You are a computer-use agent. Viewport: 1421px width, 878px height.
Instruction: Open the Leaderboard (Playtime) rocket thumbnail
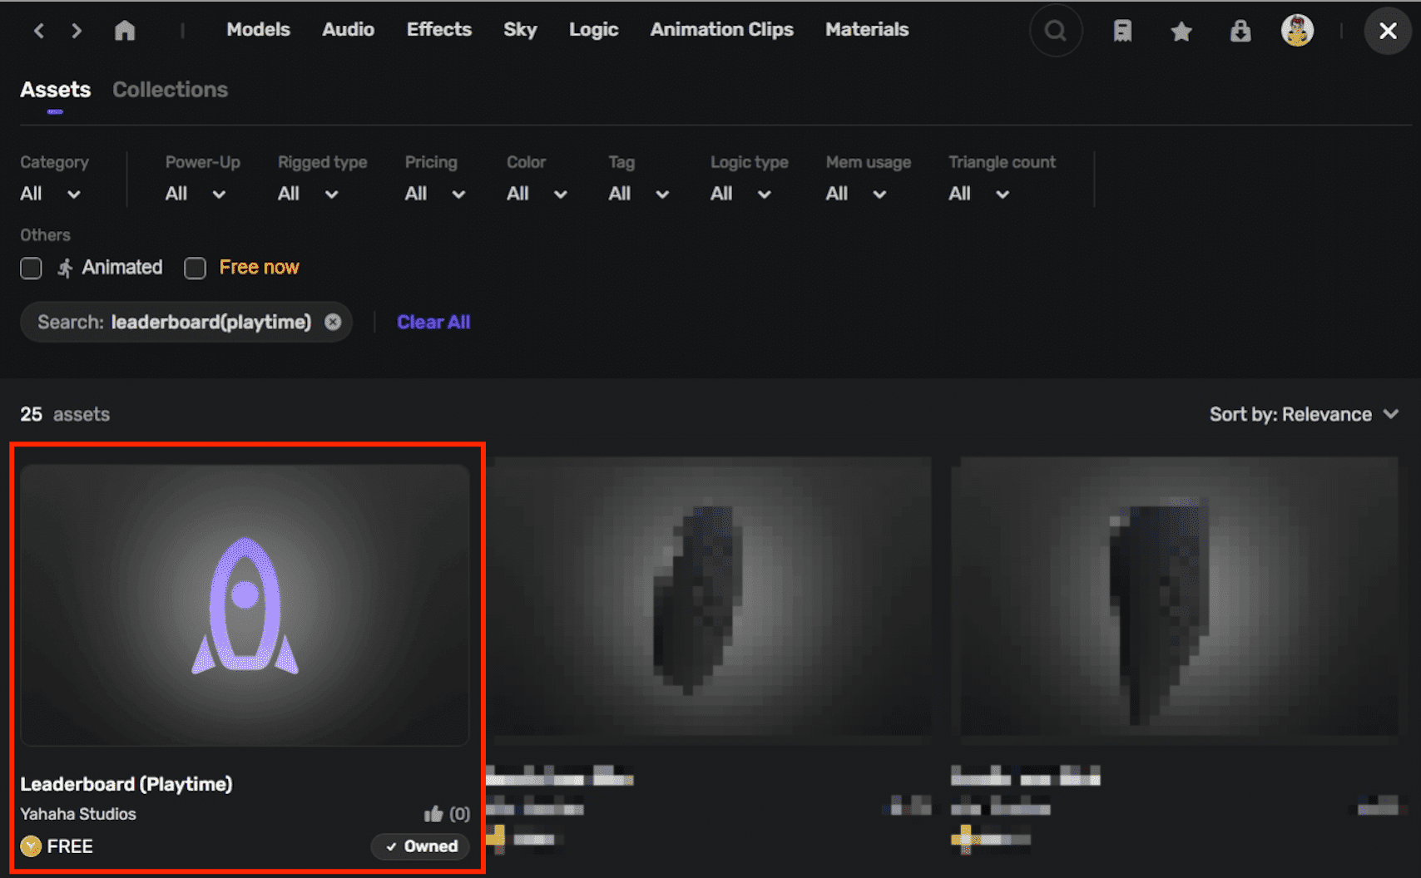245,604
